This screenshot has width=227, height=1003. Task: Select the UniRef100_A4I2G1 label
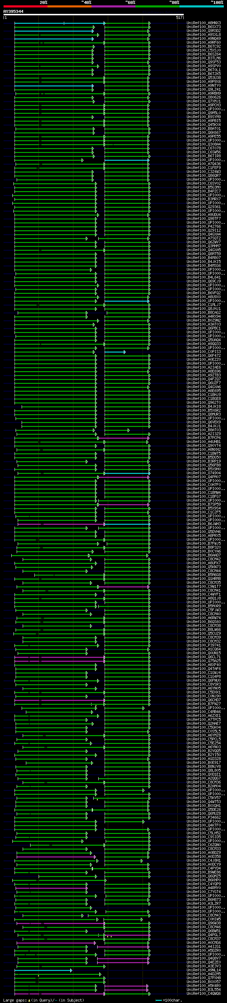tap(204, 947)
